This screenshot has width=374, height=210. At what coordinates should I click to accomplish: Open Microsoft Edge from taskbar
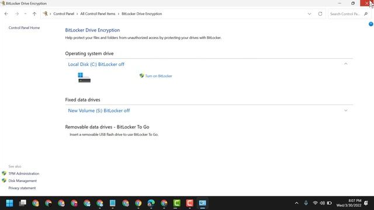point(151,203)
